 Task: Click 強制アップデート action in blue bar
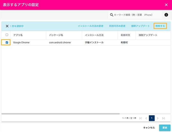click(140, 26)
